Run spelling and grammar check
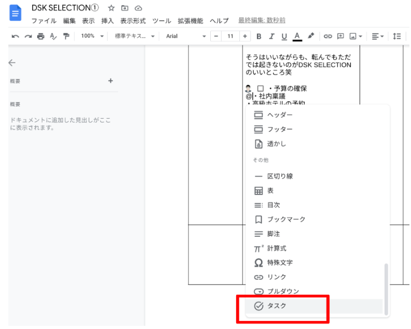 53,36
